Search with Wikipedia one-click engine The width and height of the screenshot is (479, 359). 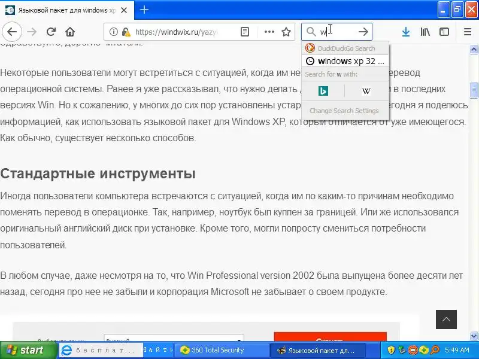click(366, 91)
